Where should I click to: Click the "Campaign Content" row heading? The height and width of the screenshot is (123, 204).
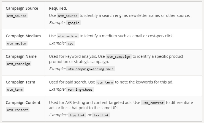[x=23, y=103]
